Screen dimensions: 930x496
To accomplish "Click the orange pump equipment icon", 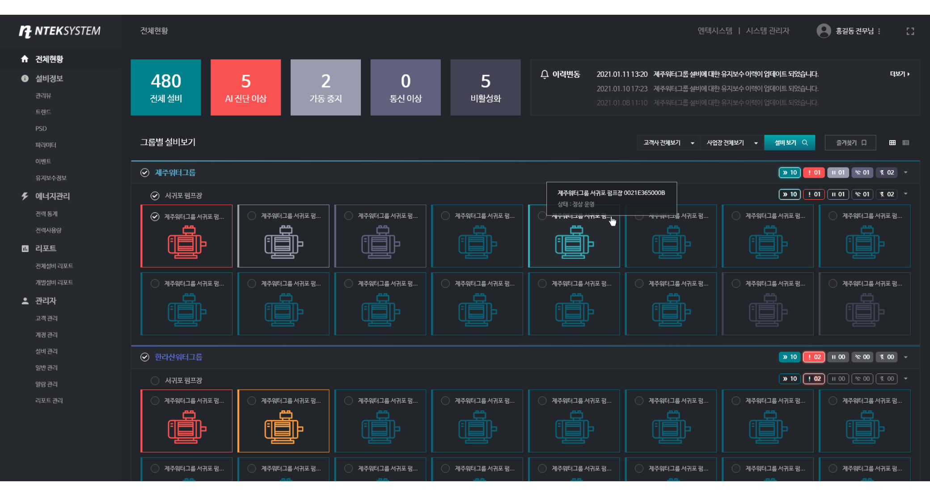I will 283,427.
